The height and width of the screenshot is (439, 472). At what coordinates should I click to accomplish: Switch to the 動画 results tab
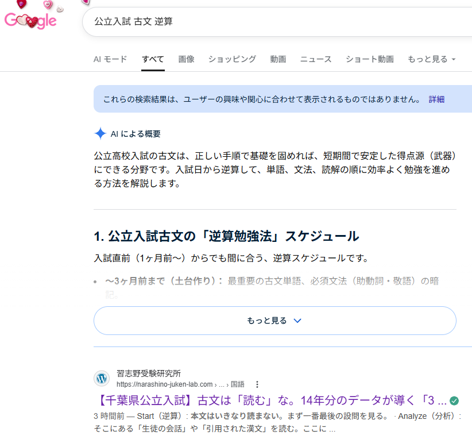coord(278,59)
